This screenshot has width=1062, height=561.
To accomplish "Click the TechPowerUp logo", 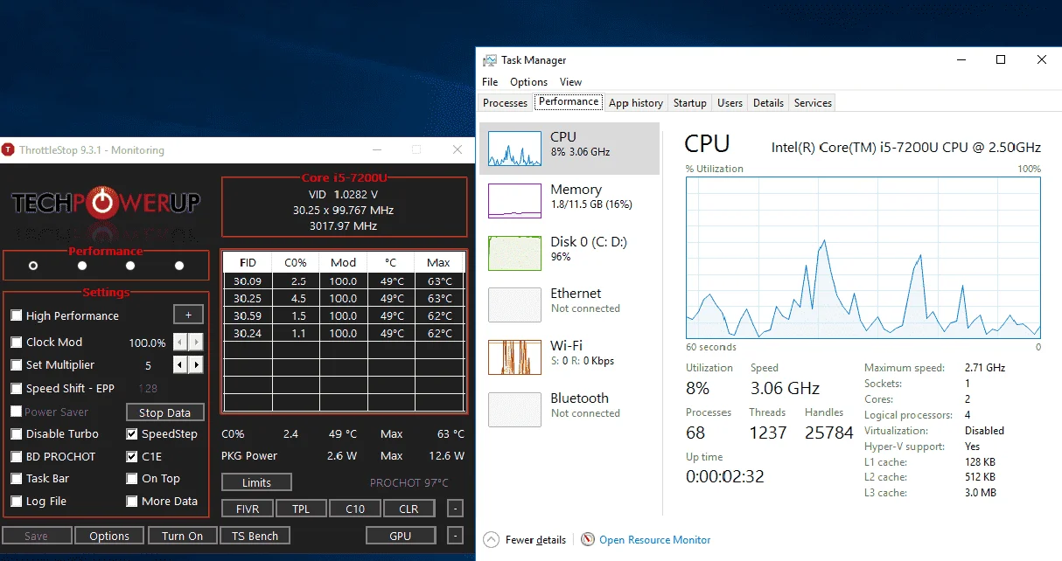I will click(x=106, y=204).
